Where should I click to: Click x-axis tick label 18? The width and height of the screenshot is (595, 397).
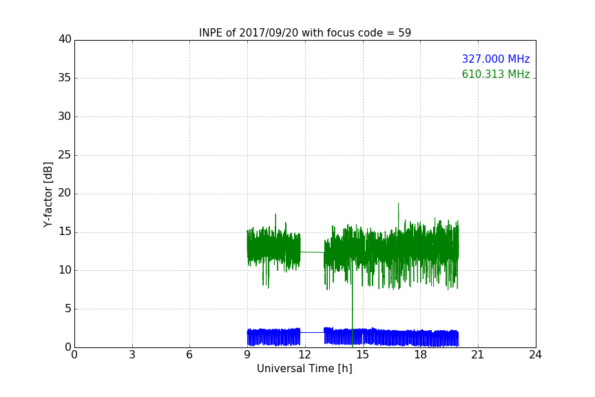420,355
